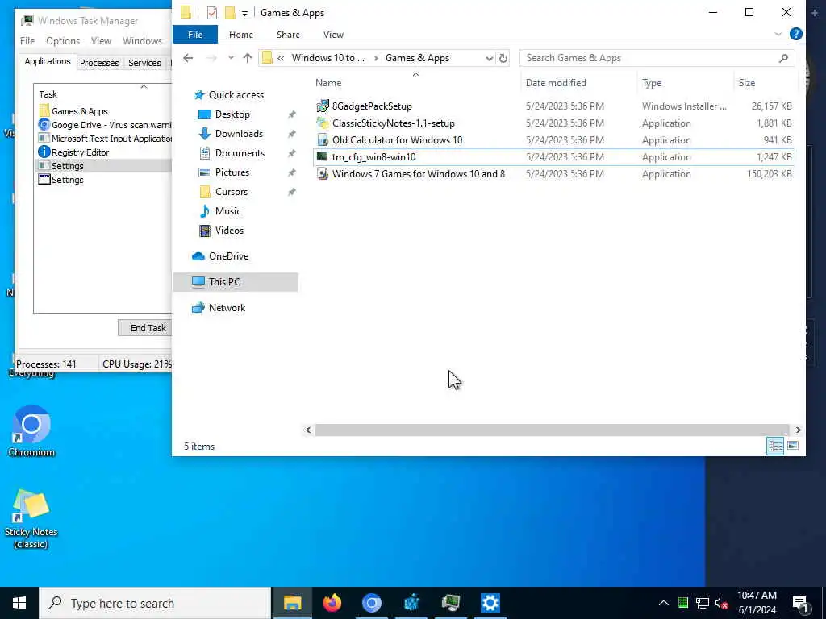Click New folder icon in title bar

230,12
